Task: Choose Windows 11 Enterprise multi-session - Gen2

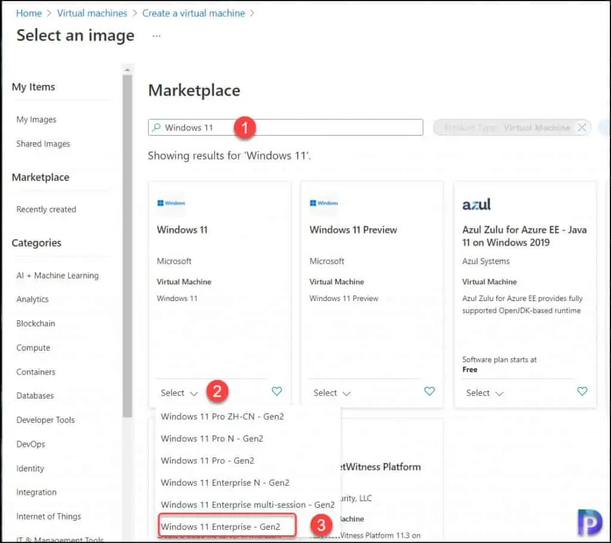Action: [x=248, y=505]
